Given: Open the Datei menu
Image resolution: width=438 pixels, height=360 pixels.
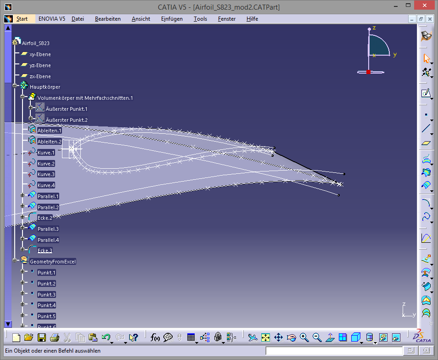Looking at the screenshot, I should [x=78, y=19].
